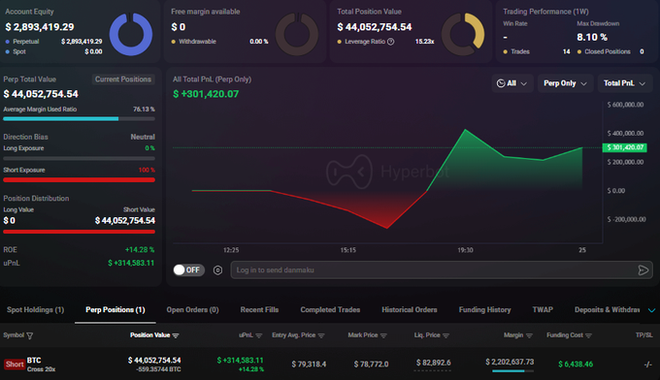Click the Max Drawdown 8.10 % value
The height and width of the screenshot is (380, 660).
tap(592, 38)
